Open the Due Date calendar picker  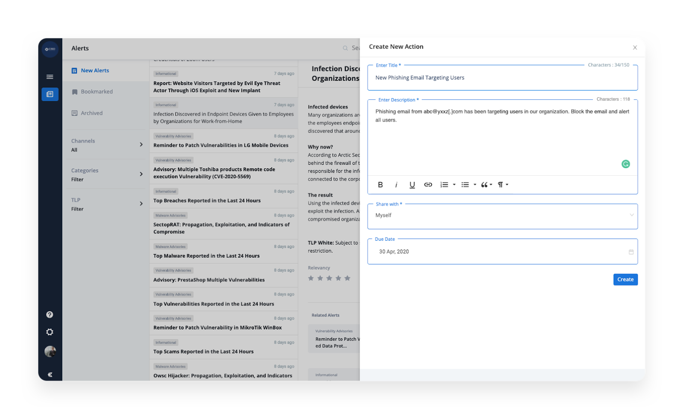(x=631, y=252)
